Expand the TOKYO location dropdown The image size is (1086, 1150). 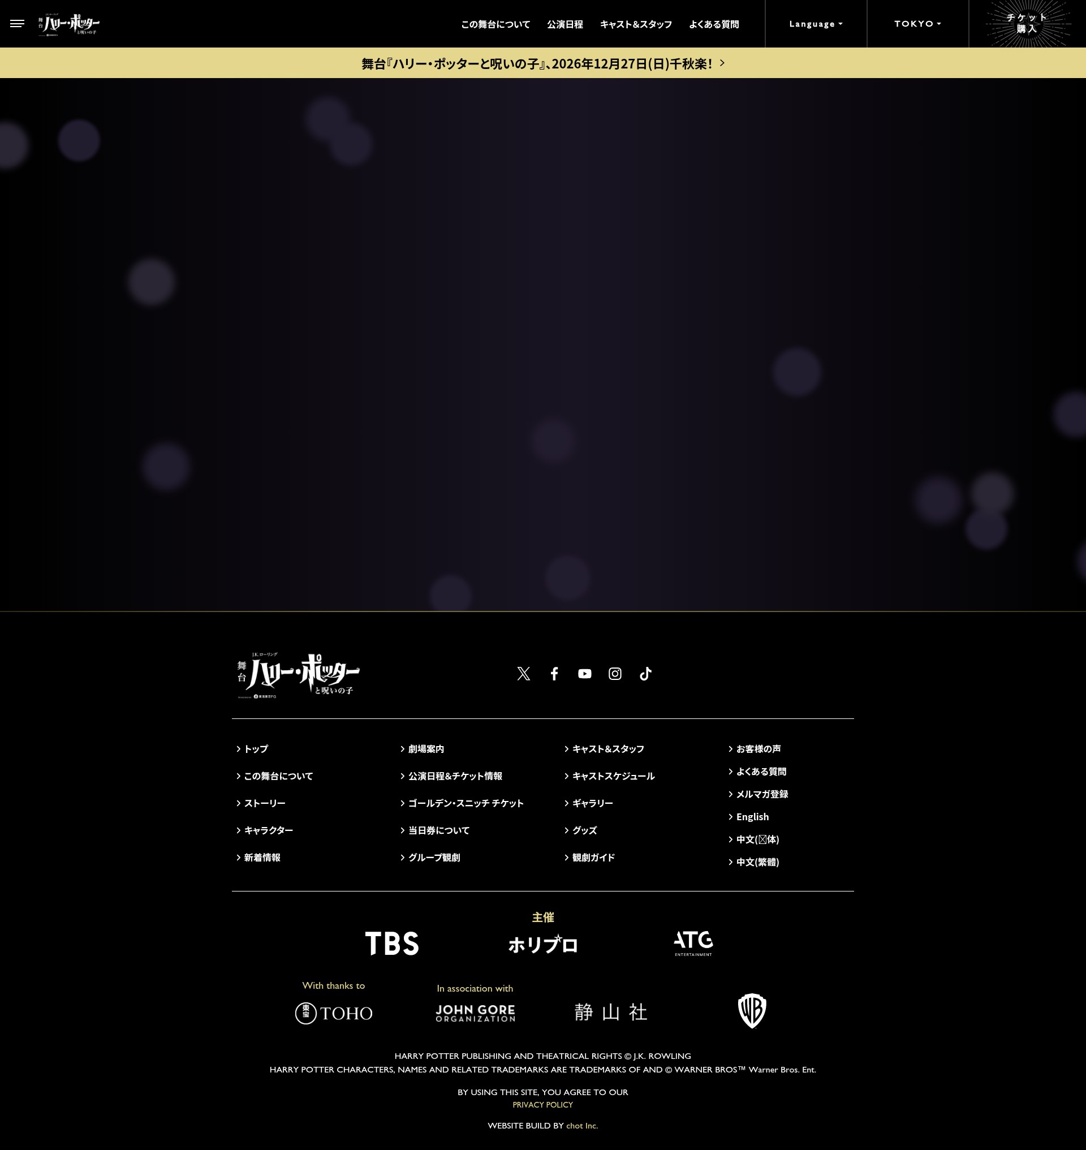(917, 24)
